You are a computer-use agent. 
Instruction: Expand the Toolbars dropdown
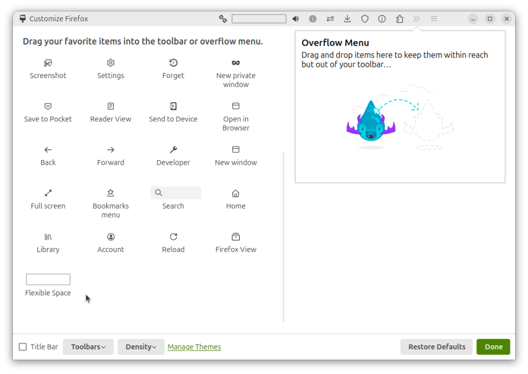click(x=88, y=347)
